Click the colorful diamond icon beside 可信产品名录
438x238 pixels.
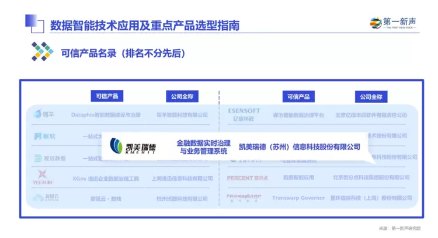(42, 52)
